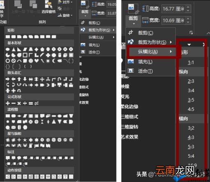Select the plus sign equation shape
This screenshot has height=182, width=210.
(x=8, y=103)
